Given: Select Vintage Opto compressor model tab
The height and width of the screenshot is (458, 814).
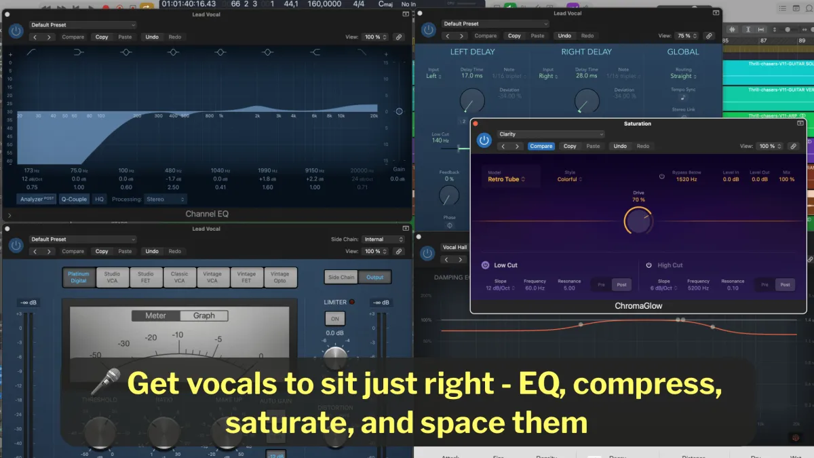Looking at the screenshot, I should [x=280, y=277].
